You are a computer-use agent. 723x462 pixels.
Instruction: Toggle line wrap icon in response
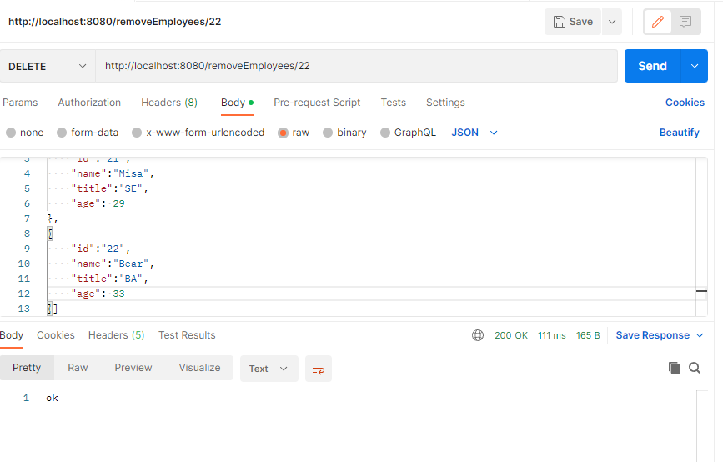317,369
